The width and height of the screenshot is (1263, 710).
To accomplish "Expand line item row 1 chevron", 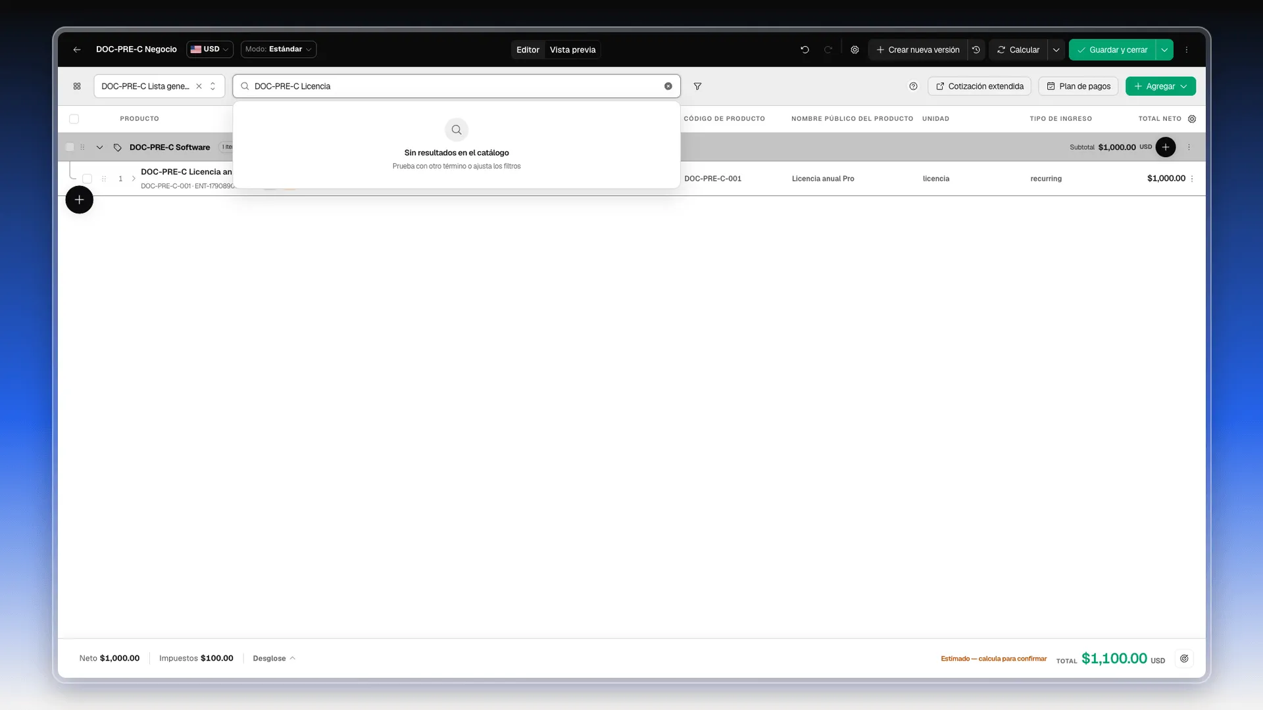I will coord(134,178).
